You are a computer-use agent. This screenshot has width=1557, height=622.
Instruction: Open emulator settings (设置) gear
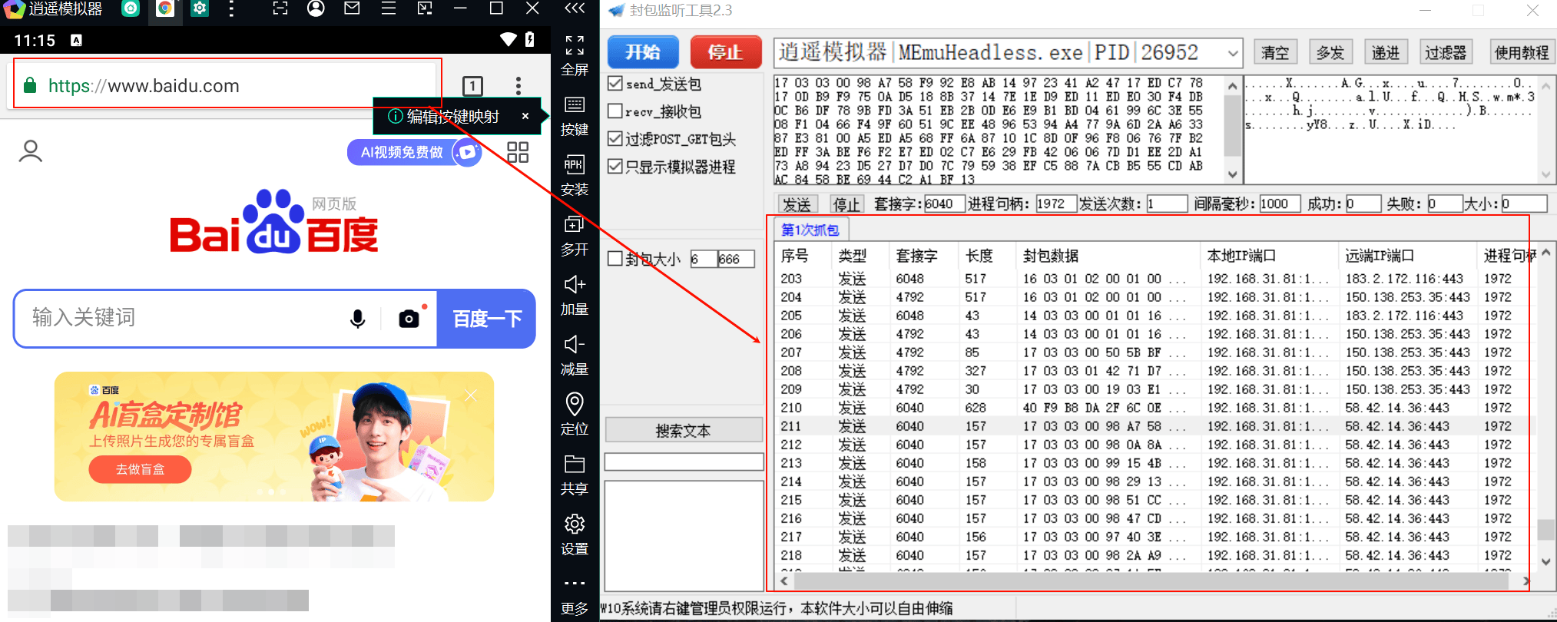[x=574, y=535]
